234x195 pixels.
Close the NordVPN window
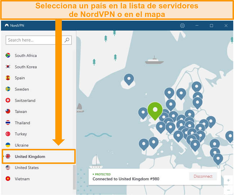pos(226,26)
